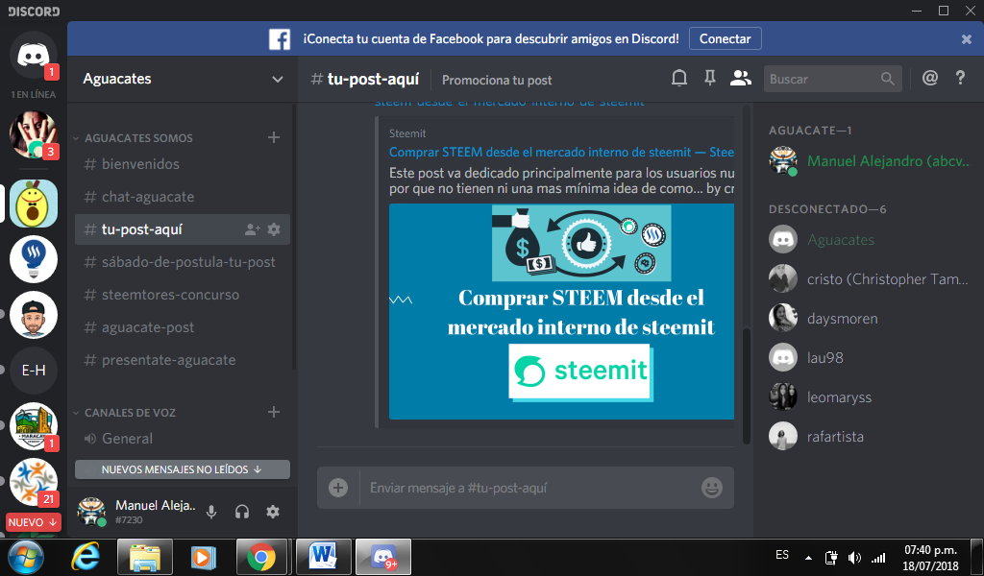Open the aguacate-post channel
The image size is (984, 576).
pyautogui.click(x=182, y=327)
